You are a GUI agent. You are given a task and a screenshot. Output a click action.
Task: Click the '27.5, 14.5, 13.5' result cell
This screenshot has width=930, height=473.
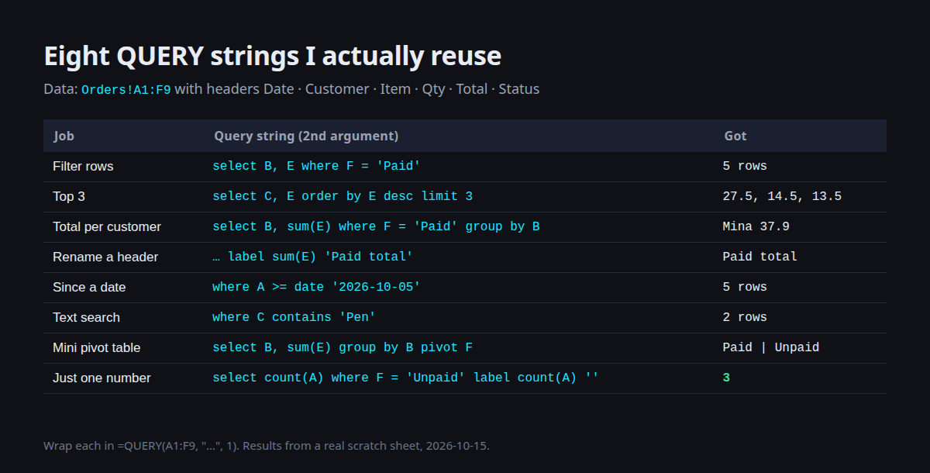[782, 196]
